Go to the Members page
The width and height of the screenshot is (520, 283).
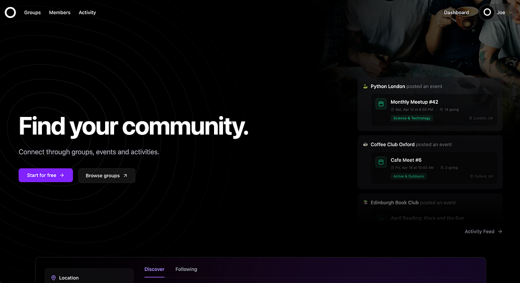pos(60,13)
